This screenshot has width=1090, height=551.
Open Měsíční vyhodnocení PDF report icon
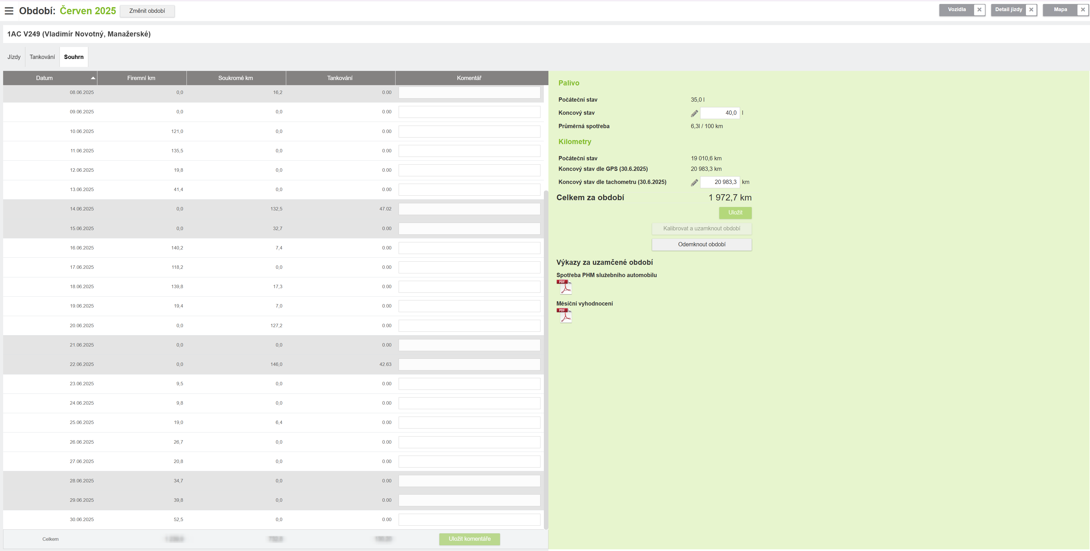(x=564, y=316)
